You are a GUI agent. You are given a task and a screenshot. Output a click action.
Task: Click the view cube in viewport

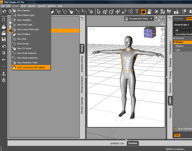pos(150,32)
